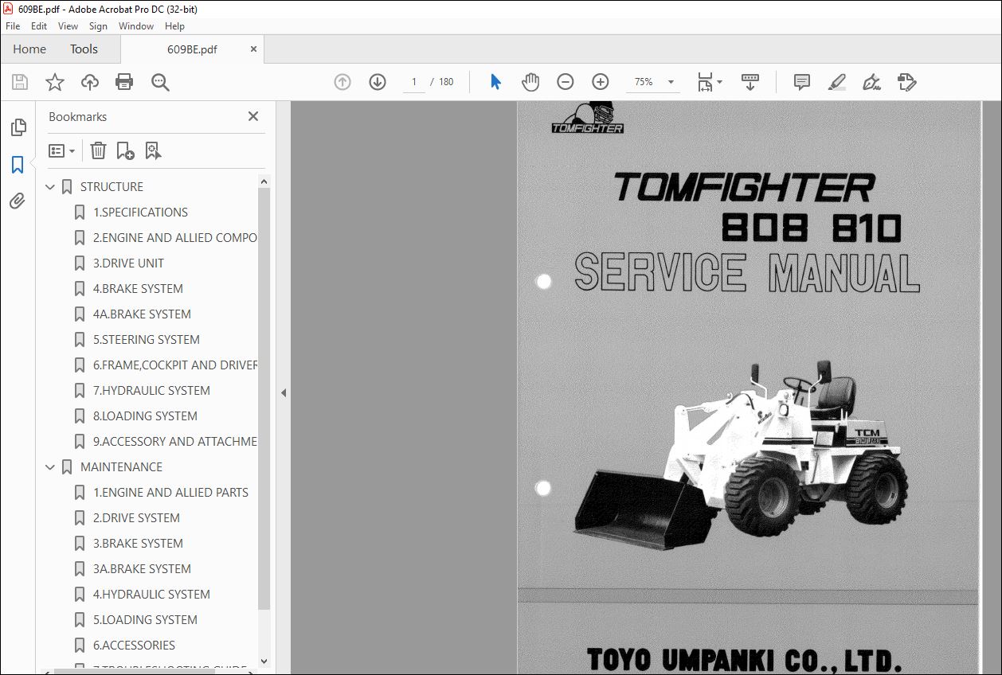Click the scrolling mode icon
This screenshot has height=675, width=1002.
[x=750, y=82]
